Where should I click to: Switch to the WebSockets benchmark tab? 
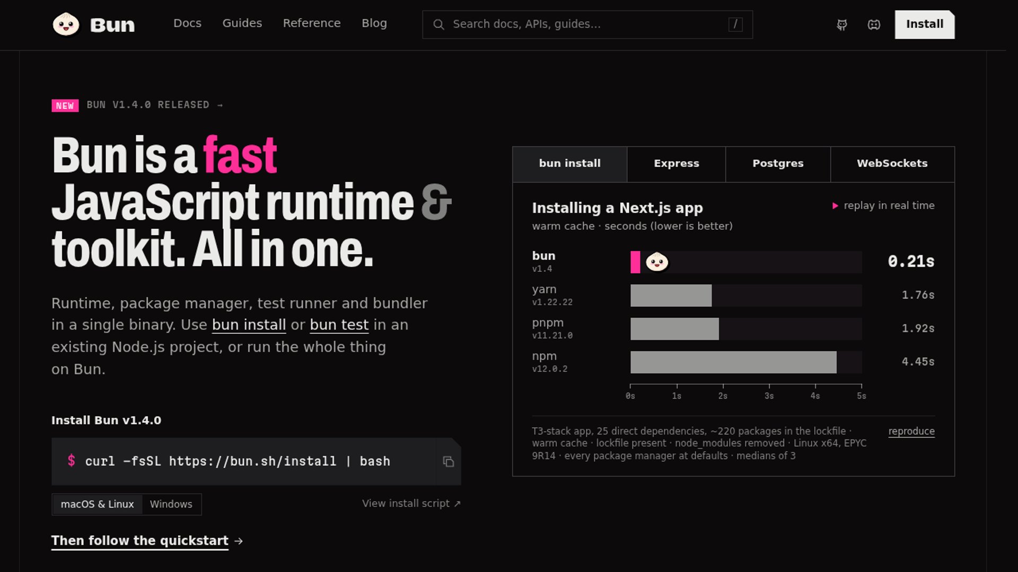(892, 164)
